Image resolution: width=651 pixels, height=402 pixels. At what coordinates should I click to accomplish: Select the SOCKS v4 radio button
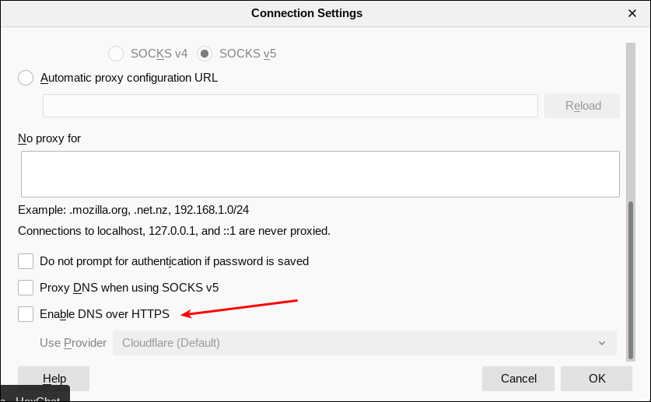tap(116, 54)
